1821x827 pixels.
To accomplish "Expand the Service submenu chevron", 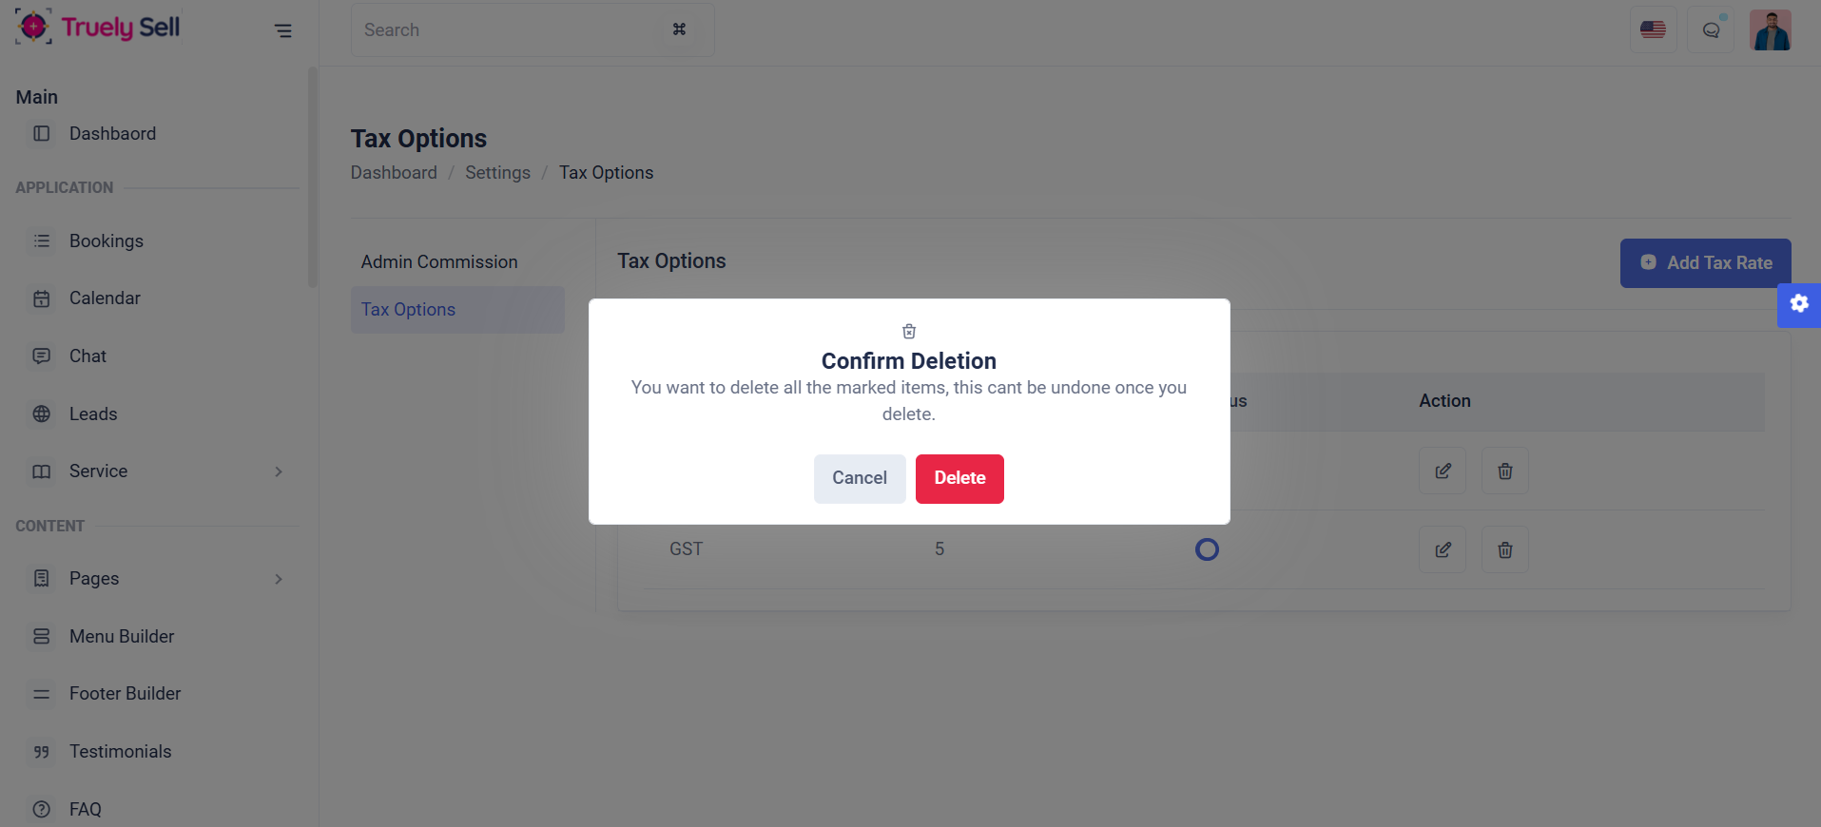I will tap(279, 471).
